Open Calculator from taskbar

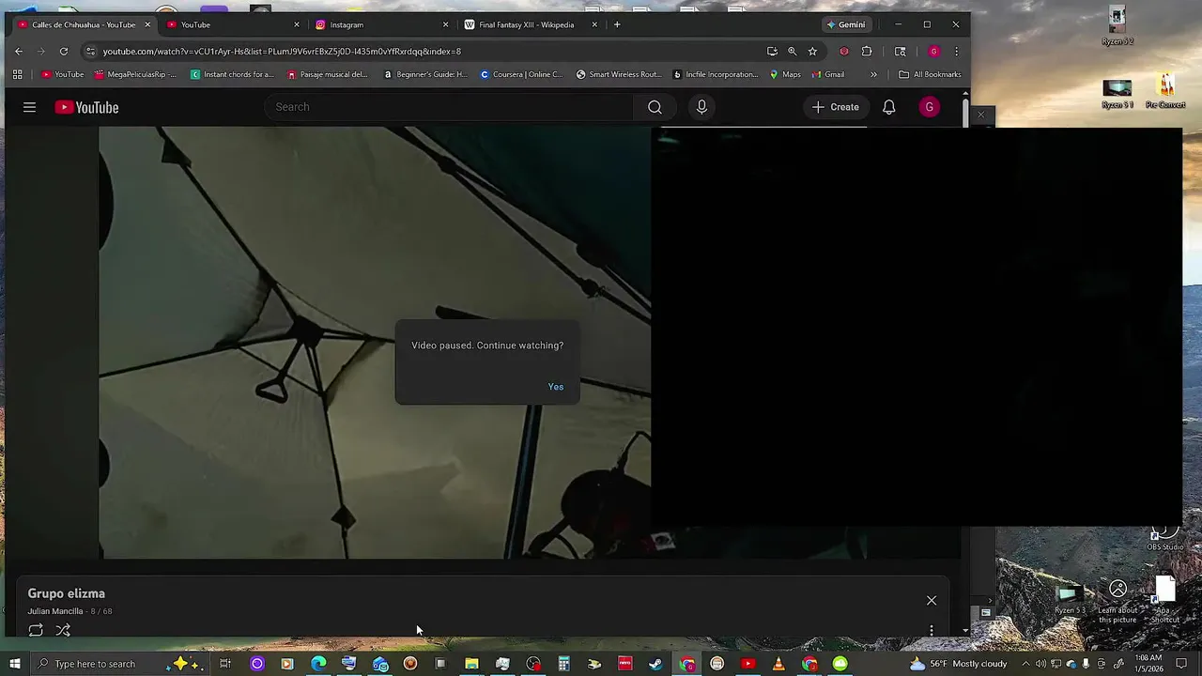click(563, 664)
